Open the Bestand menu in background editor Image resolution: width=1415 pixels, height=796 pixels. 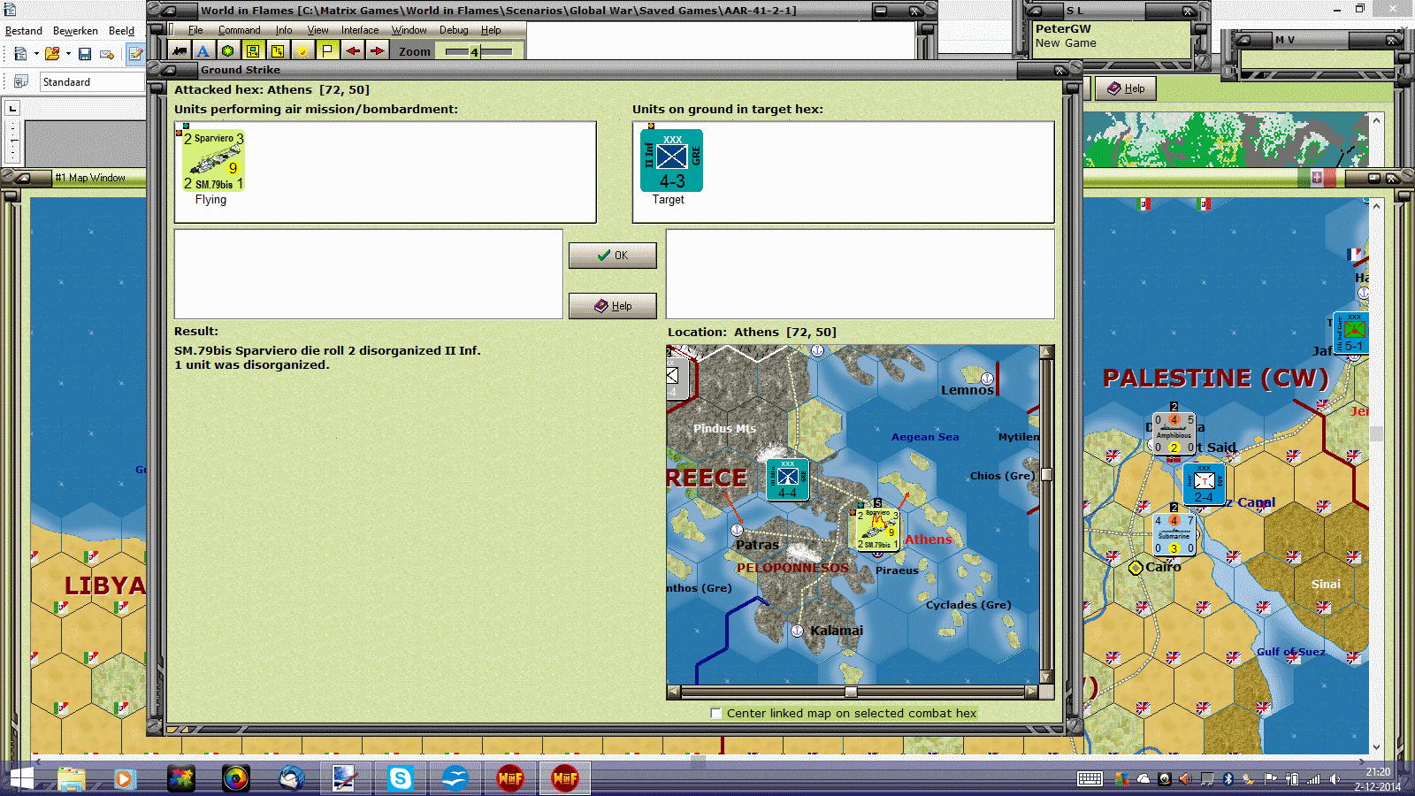(x=24, y=31)
